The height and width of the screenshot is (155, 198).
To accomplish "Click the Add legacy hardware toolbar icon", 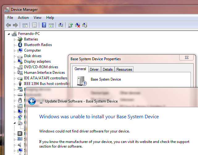I will point(85,25).
